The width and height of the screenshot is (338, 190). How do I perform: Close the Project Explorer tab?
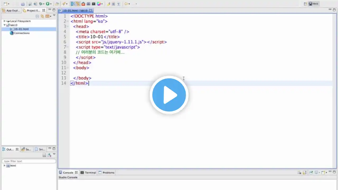tap(44, 10)
